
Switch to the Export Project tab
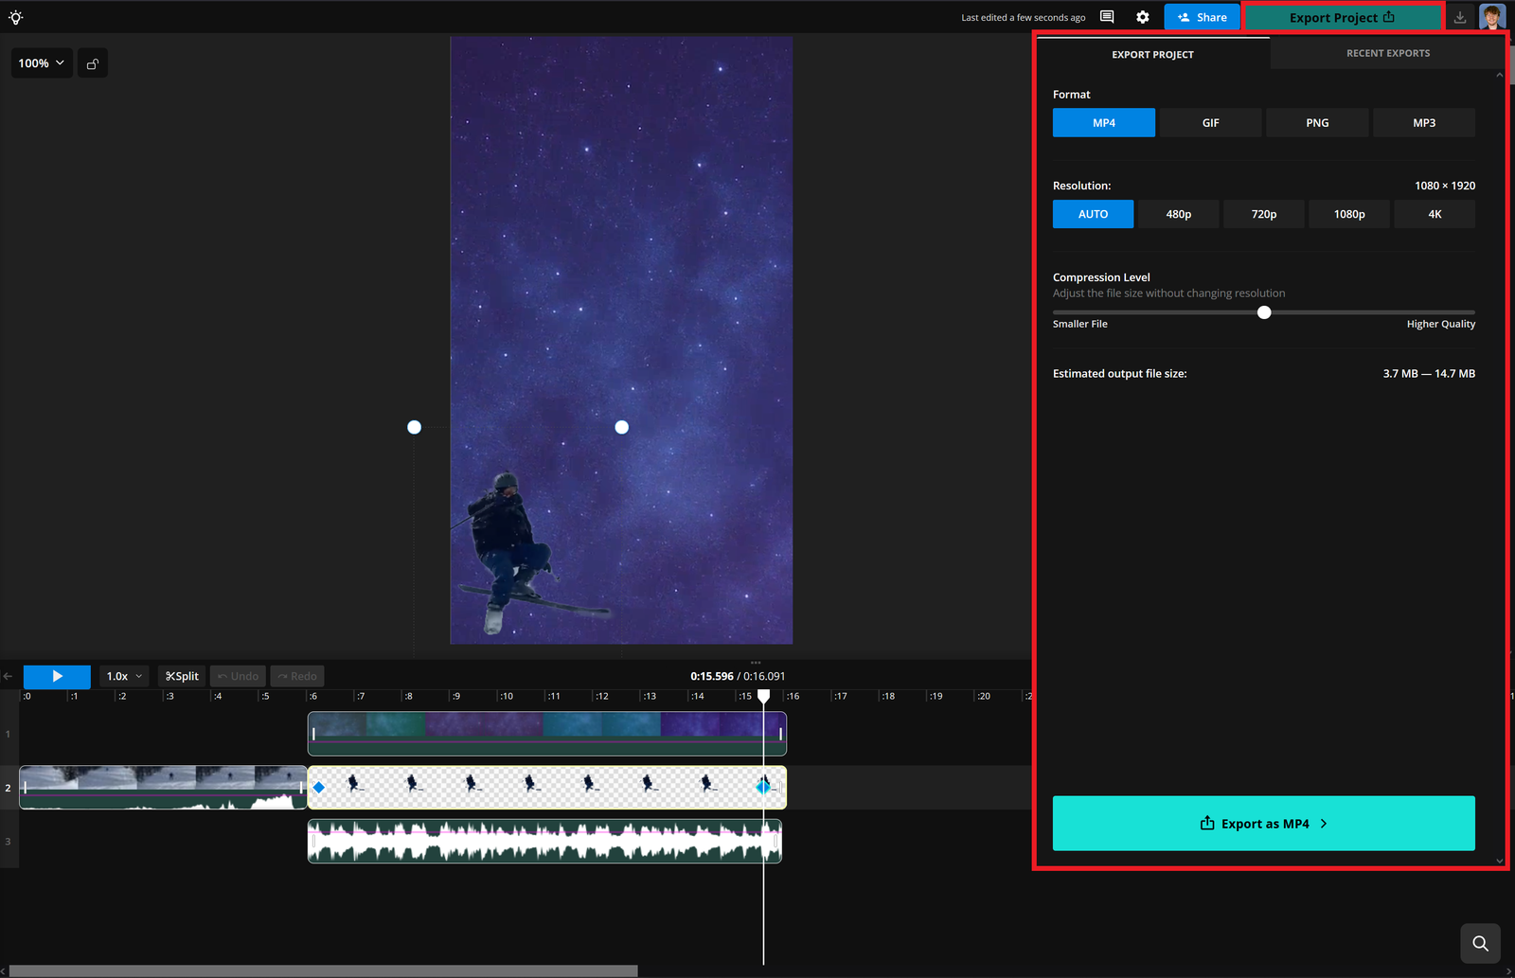point(1152,54)
